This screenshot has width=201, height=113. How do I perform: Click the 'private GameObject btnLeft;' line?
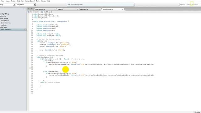47,25
